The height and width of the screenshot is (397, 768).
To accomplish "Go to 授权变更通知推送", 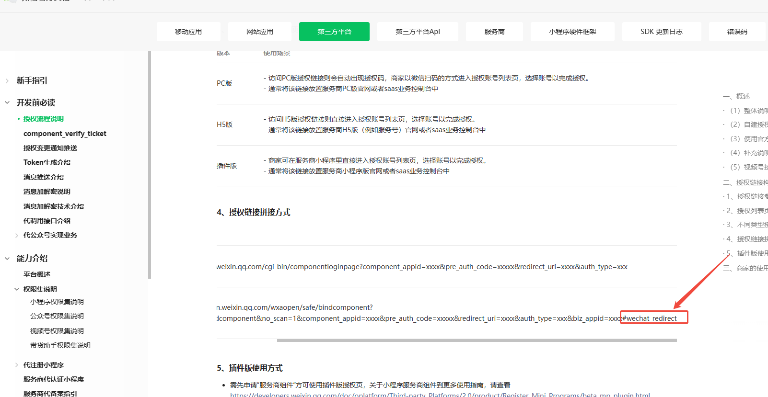I will tap(50, 148).
